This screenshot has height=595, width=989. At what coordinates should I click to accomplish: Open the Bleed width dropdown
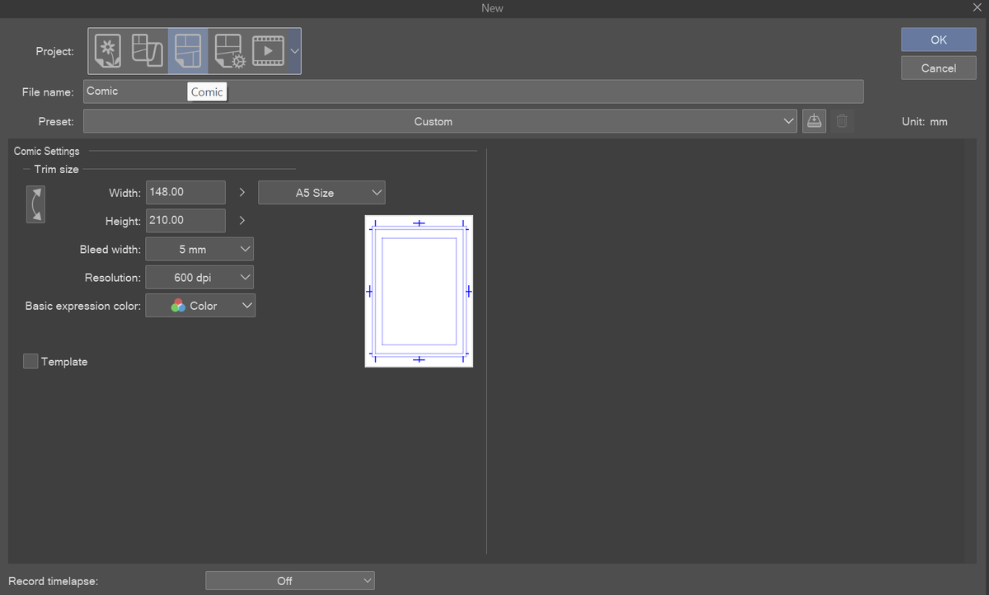click(199, 249)
